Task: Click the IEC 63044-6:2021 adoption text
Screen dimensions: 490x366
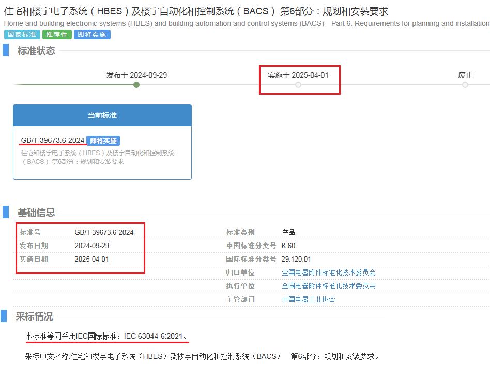Action: [x=154, y=337]
